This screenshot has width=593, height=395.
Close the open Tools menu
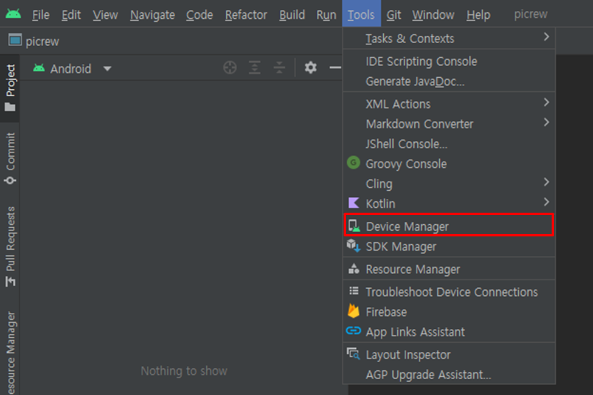[361, 14]
